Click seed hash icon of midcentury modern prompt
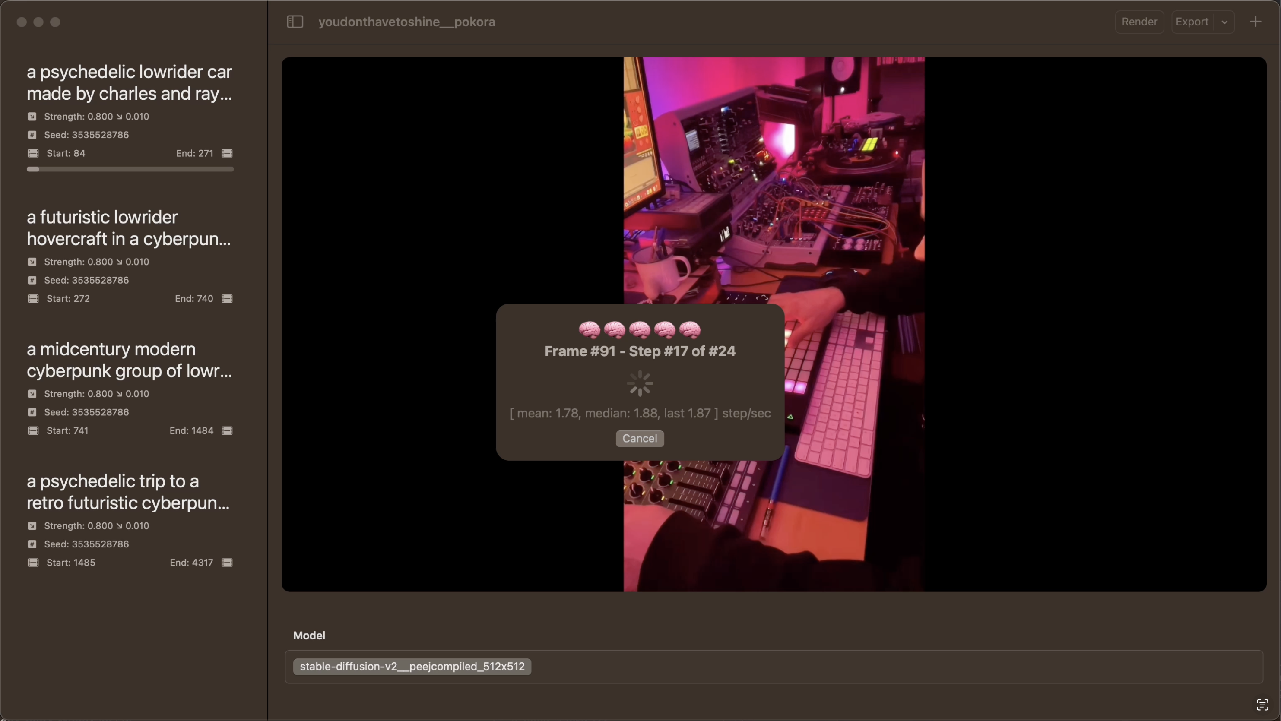 click(x=32, y=413)
